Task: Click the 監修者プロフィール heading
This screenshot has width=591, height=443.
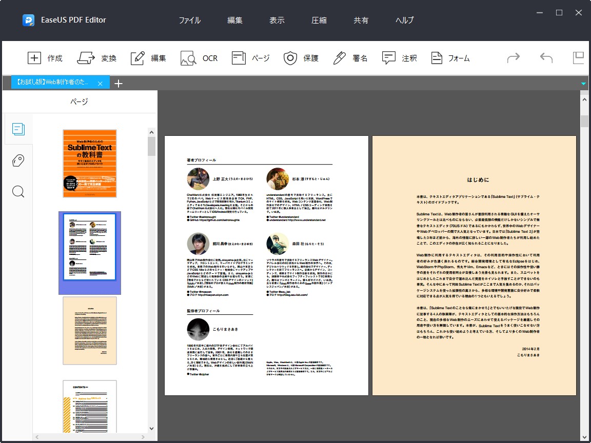Action: point(203,311)
